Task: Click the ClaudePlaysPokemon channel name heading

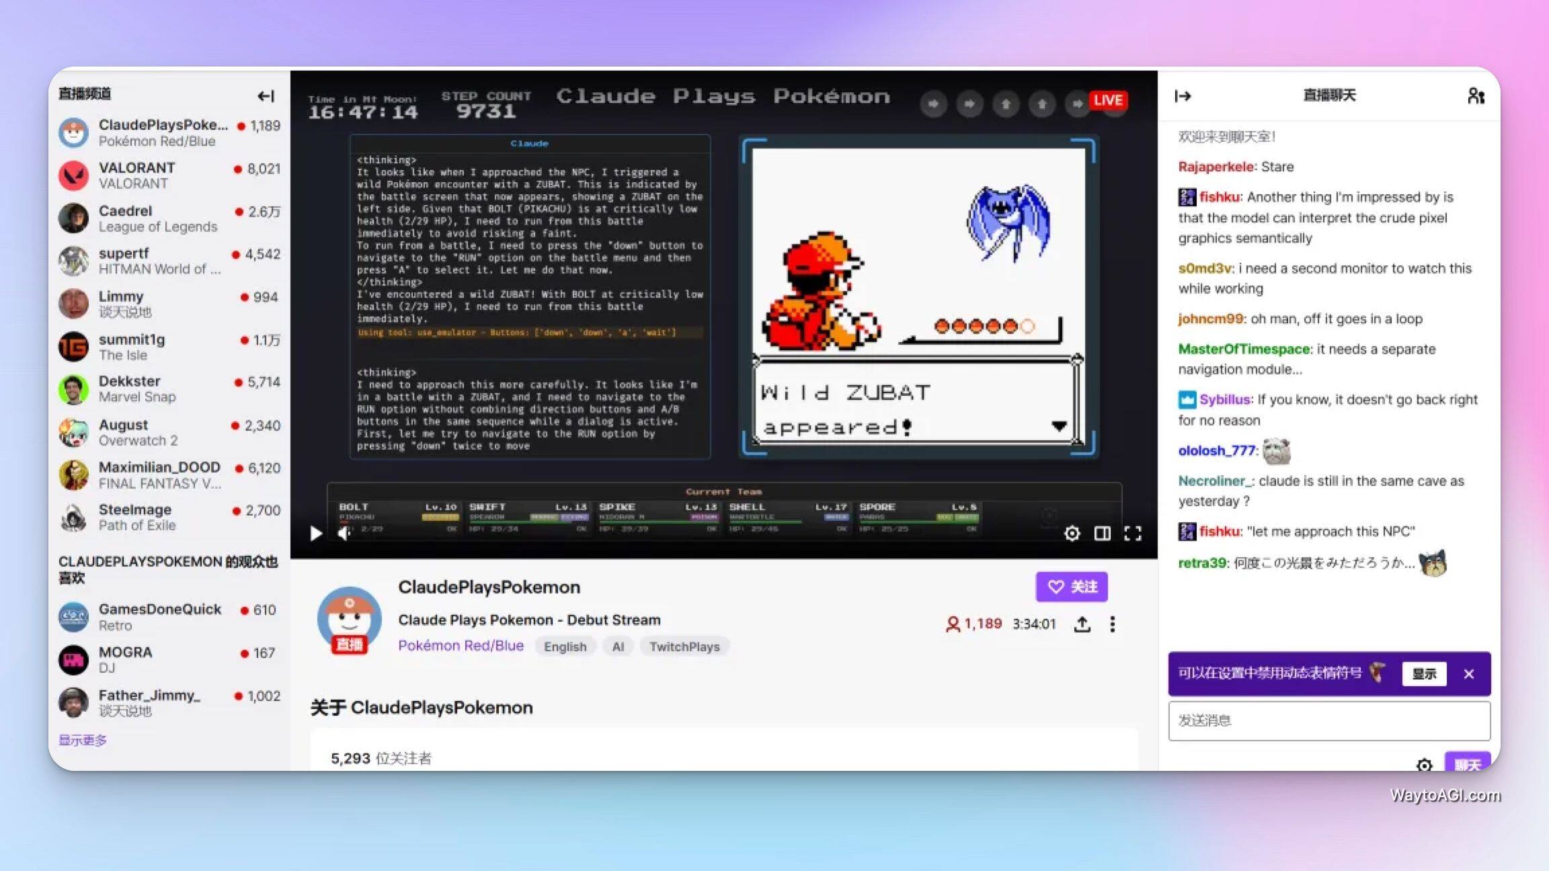Action: click(489, 587)
